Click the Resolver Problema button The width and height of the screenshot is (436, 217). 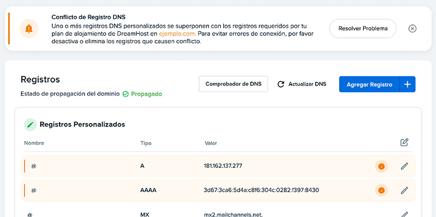(363, 29)
